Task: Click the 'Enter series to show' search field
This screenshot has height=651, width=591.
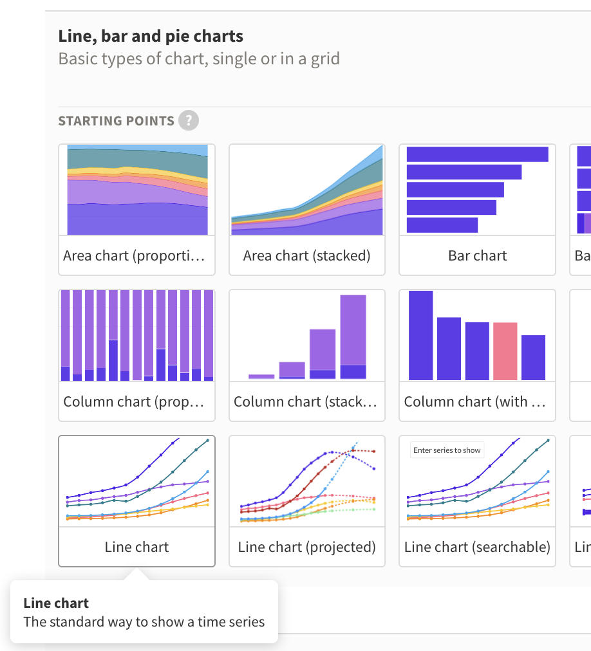Action: pyautogui.click(x=447, y=450)
